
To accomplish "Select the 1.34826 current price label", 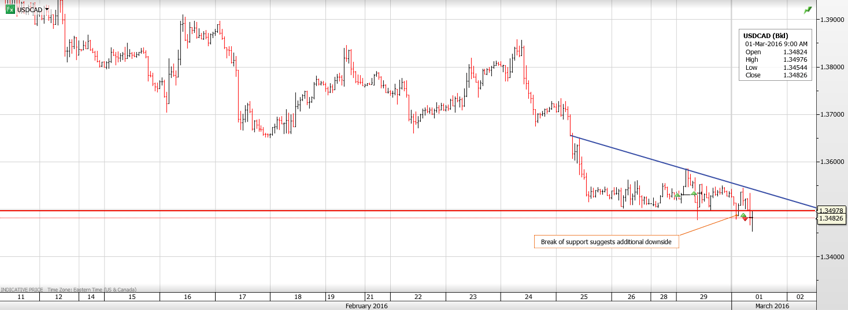I will click(x=831, y=218).
